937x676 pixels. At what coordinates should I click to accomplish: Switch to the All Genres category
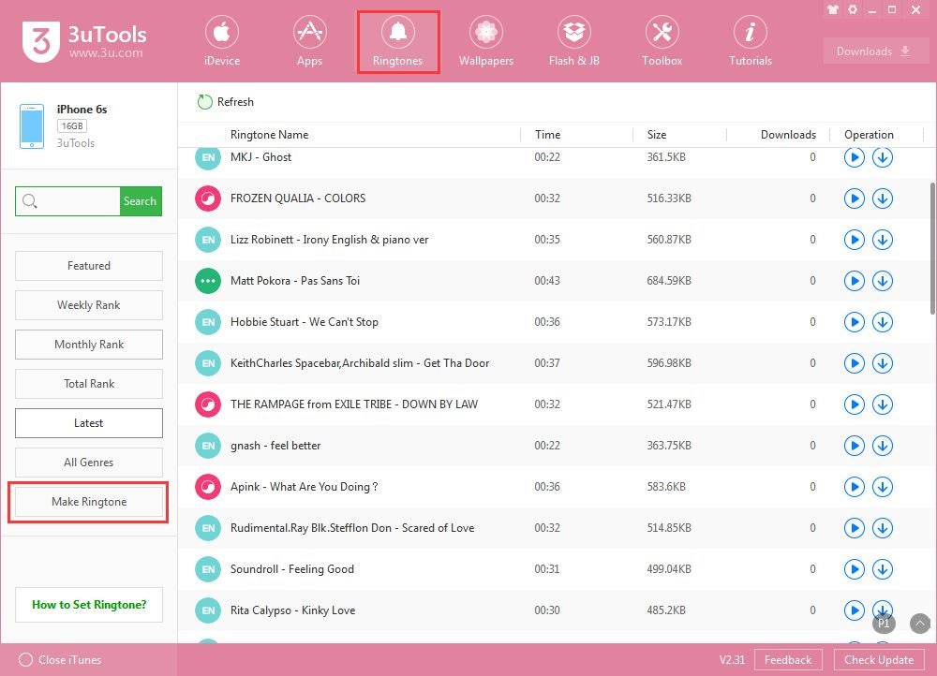tap(88, 462)
